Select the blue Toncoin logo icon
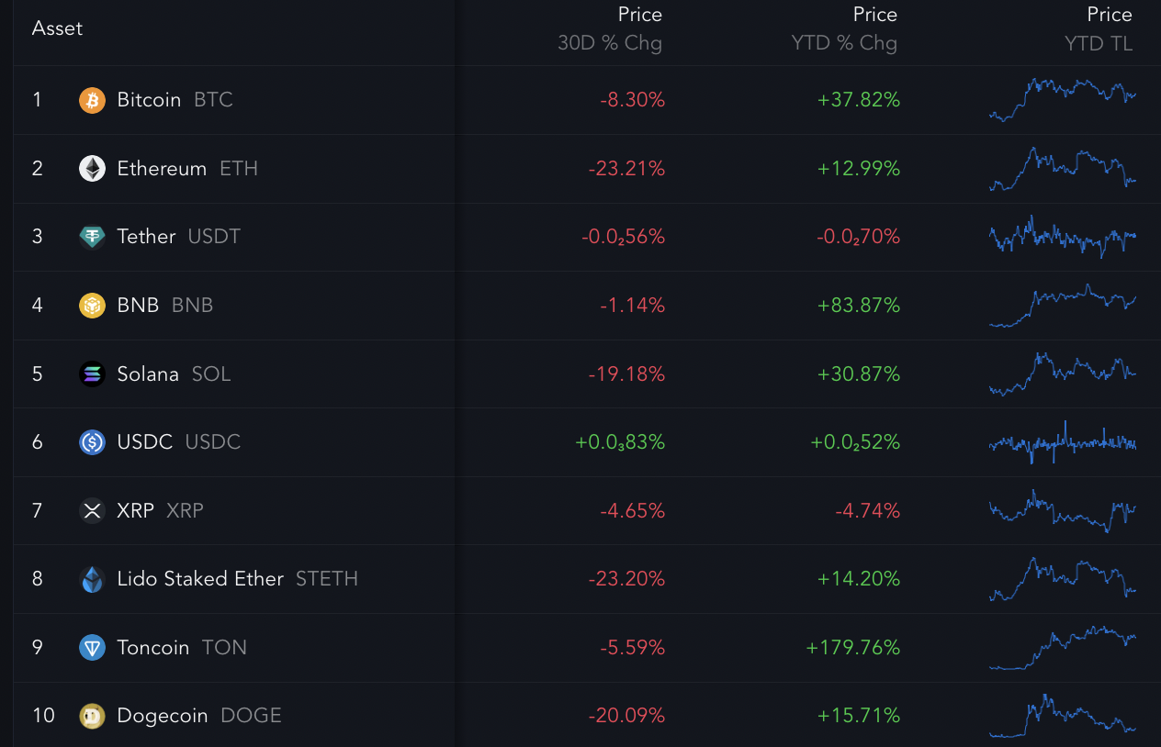This screenshot has width=1161, height=747. tap(92, 648)
